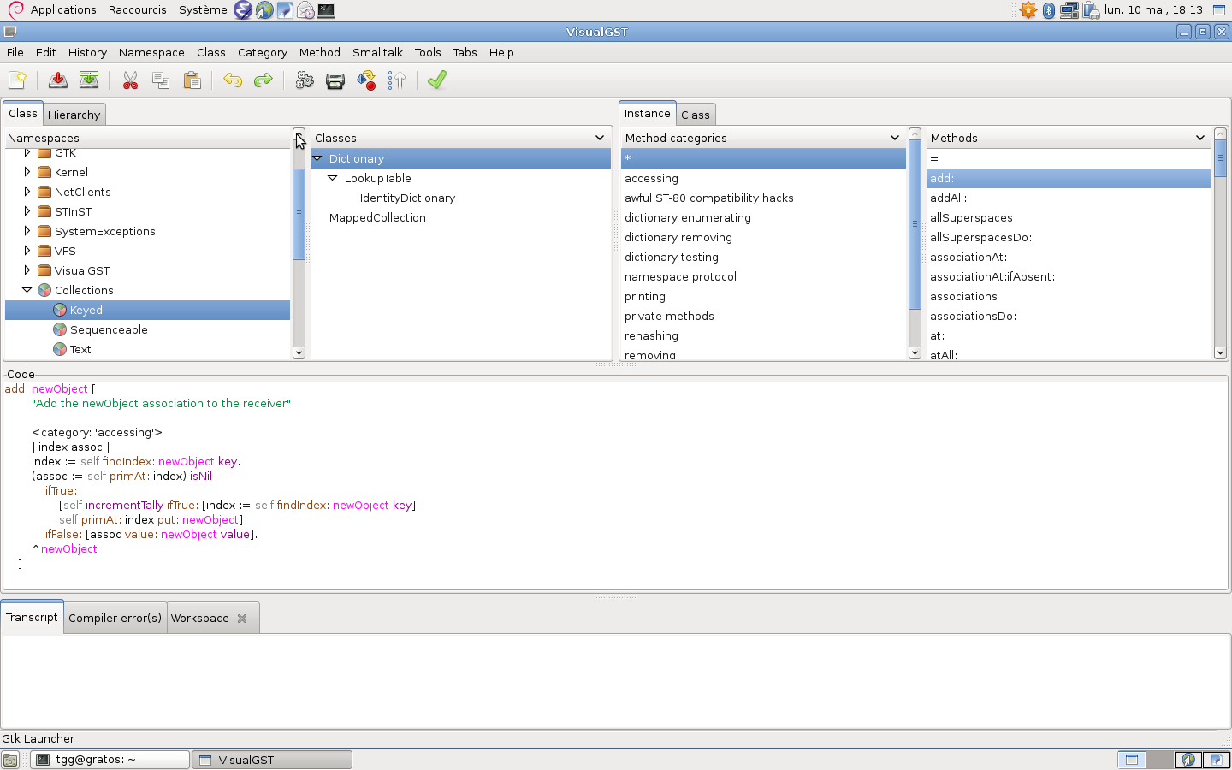Click the yellow undo arrow
Image resolution: width=1232 pixels, height=770 pixels.
tap(233, 80)
